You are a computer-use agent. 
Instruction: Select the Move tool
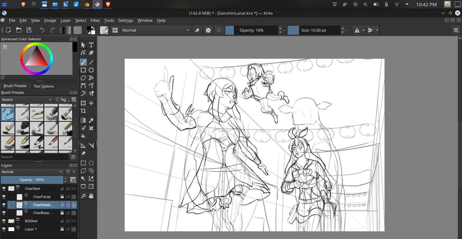pos(91,103)
